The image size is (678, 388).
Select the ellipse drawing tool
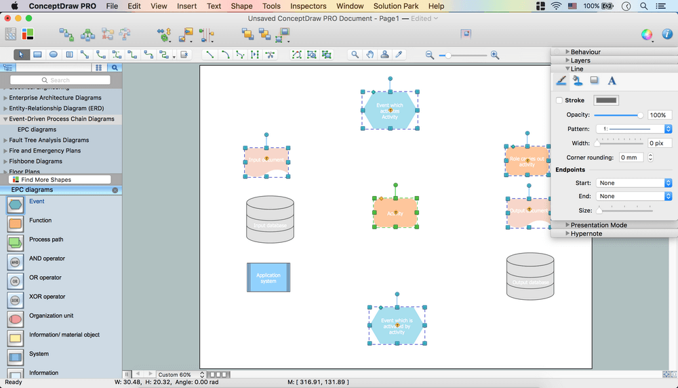pyautogui.click(x=54, y=54)
